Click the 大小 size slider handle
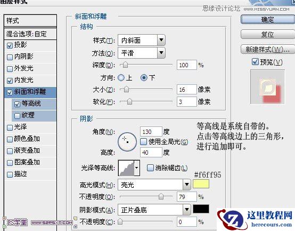Viewport: 295px width, 231px height. pos(126,89)
